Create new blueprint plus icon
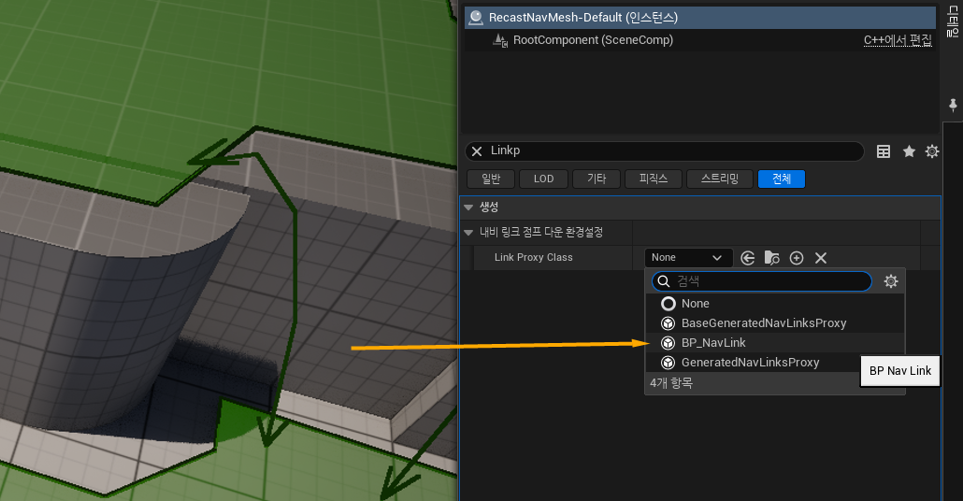The image size is (963, 501). coord(797,258)
